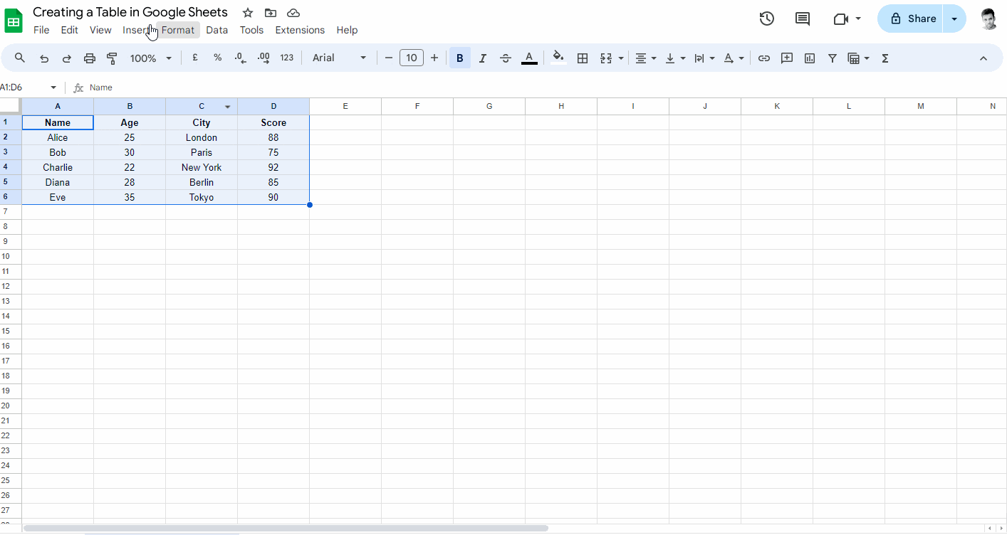1007x535 pixels.
Task: Open the text color picker
Action: pyautogui.click(x=529, y=58)
